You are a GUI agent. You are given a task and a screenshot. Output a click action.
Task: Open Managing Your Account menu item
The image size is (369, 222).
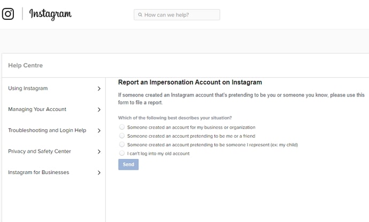point(37,109)
